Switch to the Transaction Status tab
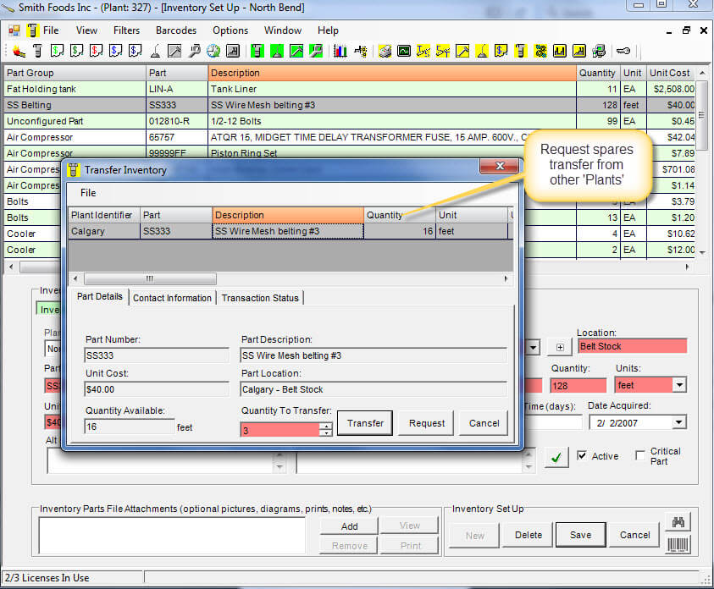This screenshot has height=589, width=714. [x=260, y=298]
